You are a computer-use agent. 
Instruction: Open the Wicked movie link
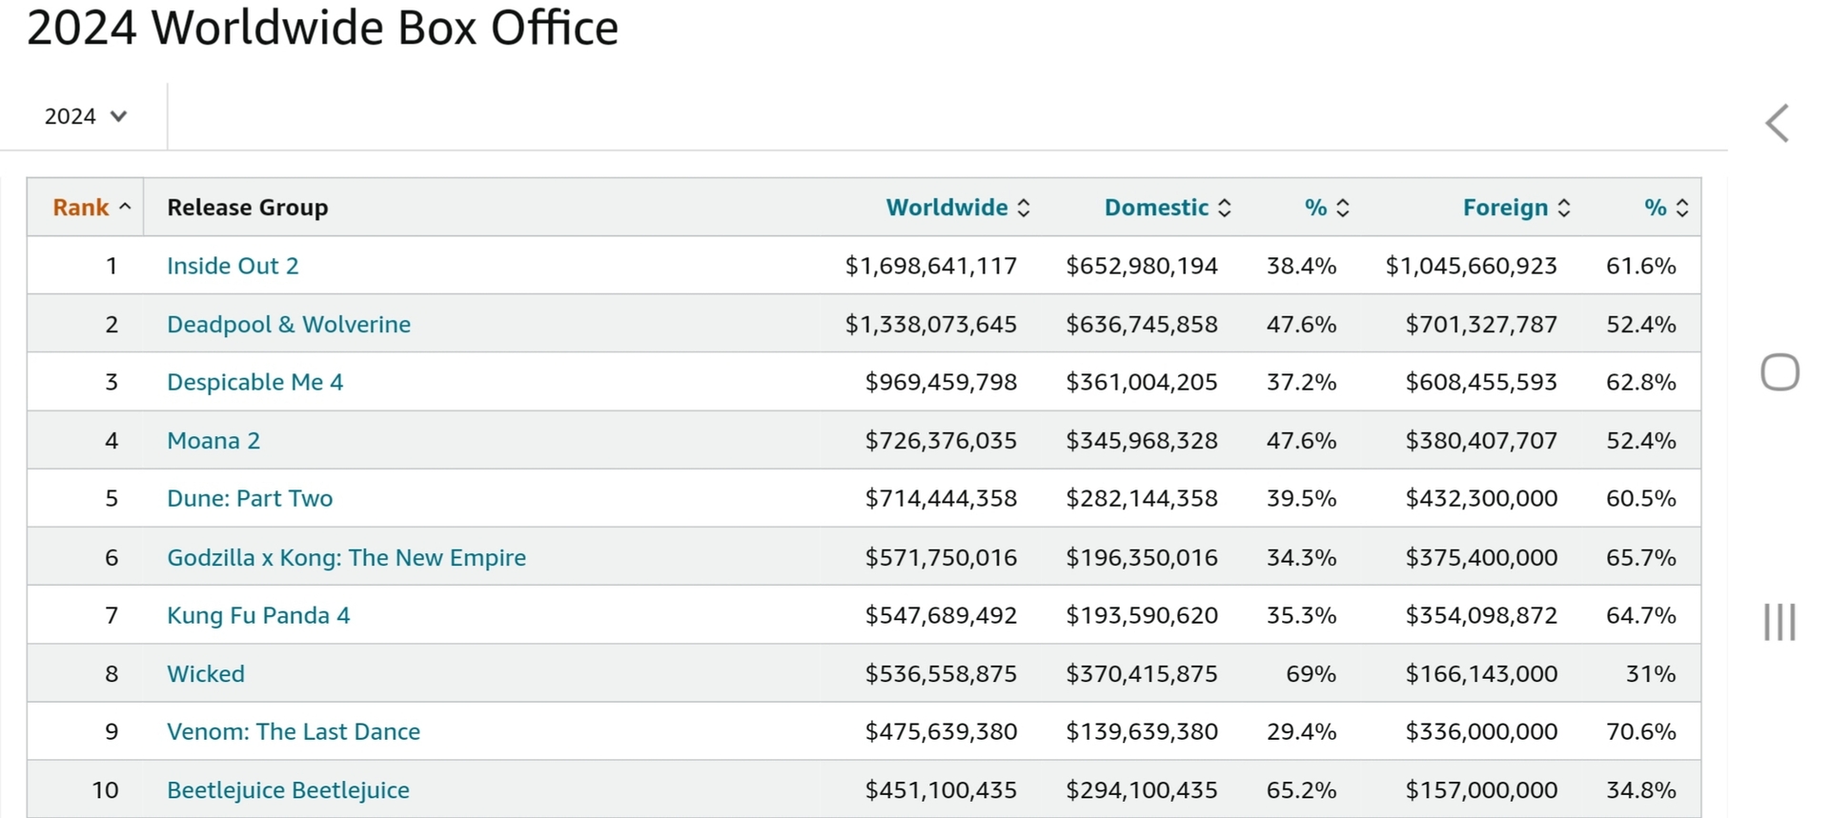click(x=206, y=674)
